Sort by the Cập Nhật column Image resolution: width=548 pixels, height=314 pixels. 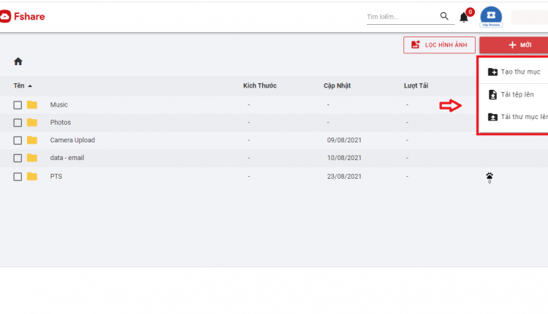[337, 85]
